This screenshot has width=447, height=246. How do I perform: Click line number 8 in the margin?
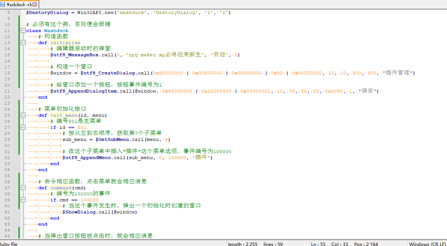coord(9,12)
